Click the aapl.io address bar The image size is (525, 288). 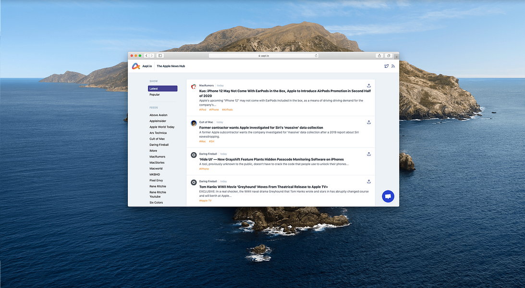(x=264, y=56)
